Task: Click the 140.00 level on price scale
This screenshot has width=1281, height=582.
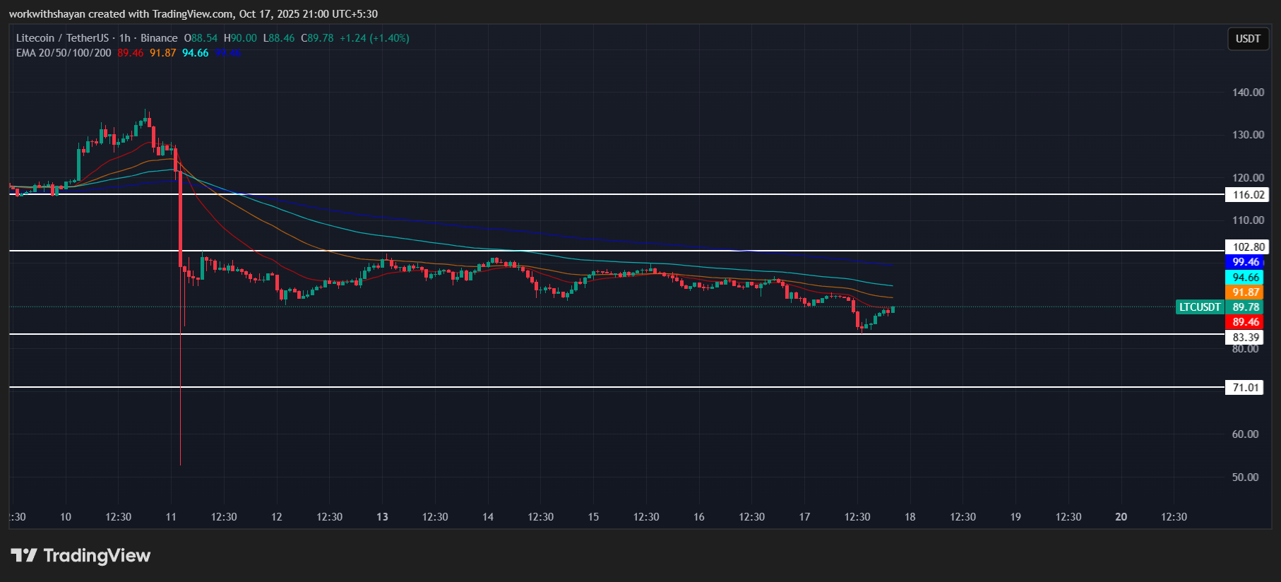Action: point(1248,93)
